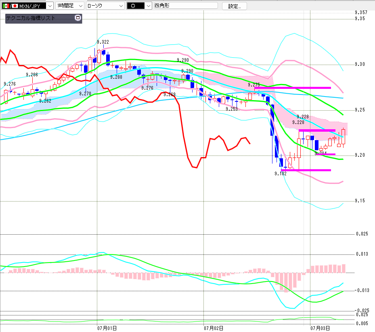Open the 1時間足 timeframe dropdown
This screenshot has height=332, width=375.
[x=69, y=6]
